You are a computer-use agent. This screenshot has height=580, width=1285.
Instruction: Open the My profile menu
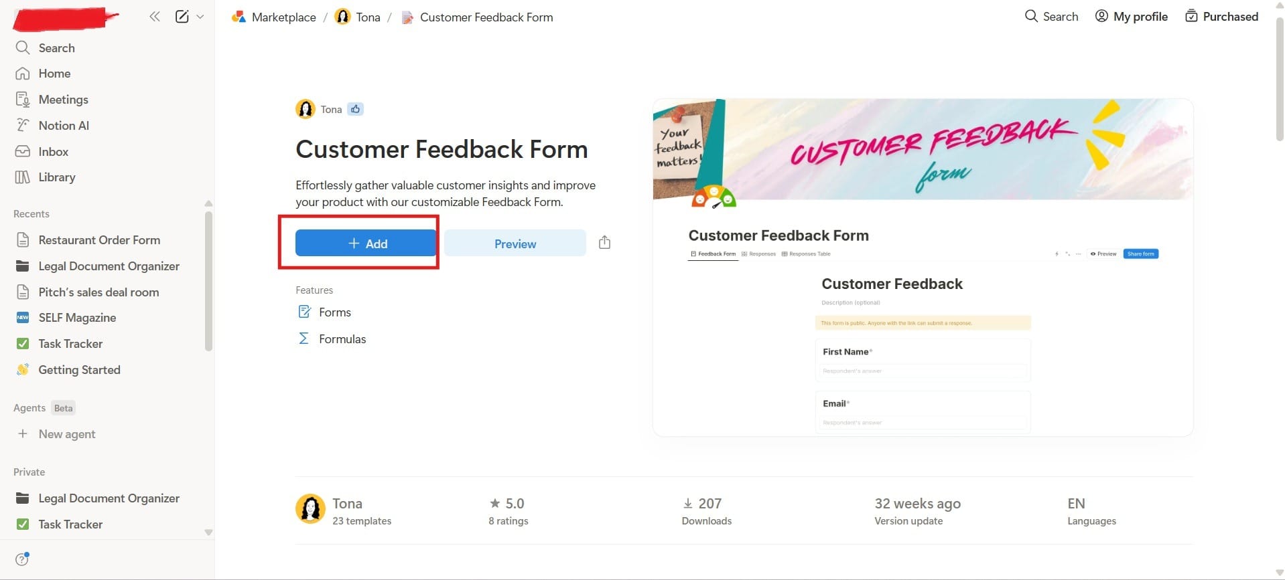[x=1132, y=16]
